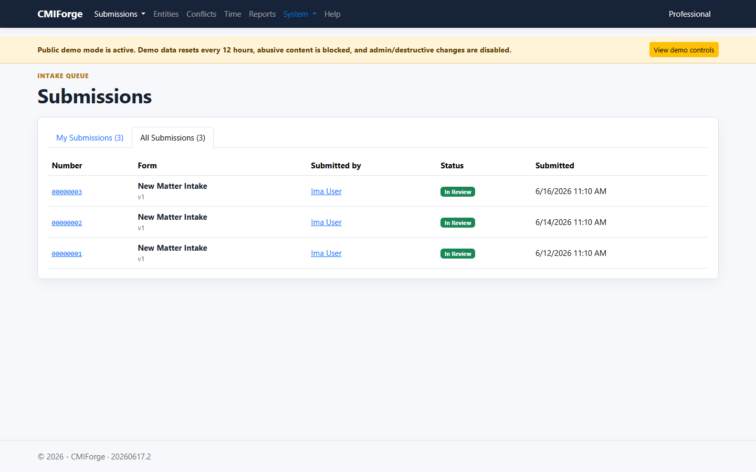This screenshot has height=472, width=756.
Task: Click the date 6/12/2026 11:10 AM
Action: (571, 253)
